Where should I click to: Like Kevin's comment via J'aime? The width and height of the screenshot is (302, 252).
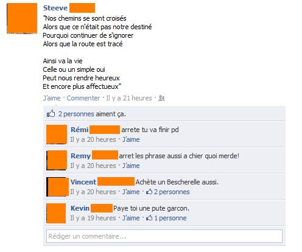(131, 218)
